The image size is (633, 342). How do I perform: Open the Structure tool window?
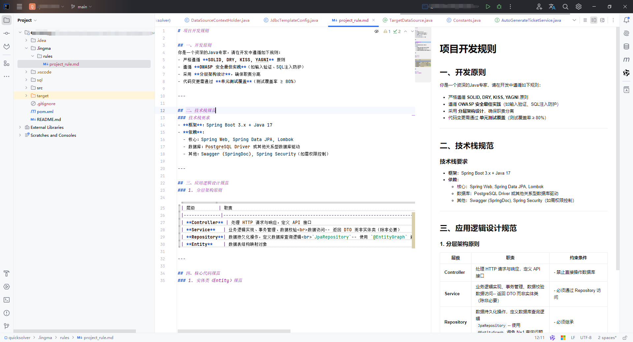[x=7, y=63]
